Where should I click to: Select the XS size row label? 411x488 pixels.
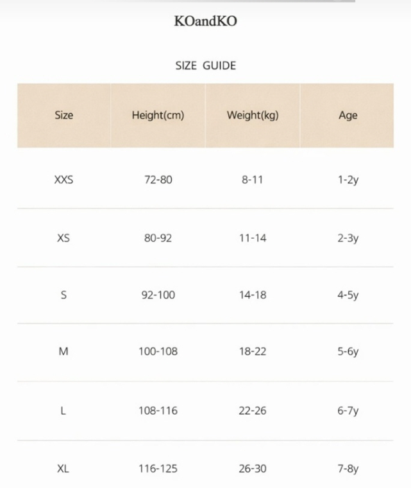[63, 238]
